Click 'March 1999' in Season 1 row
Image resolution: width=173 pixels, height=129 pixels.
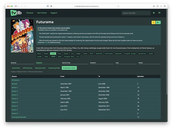point(64,88)
